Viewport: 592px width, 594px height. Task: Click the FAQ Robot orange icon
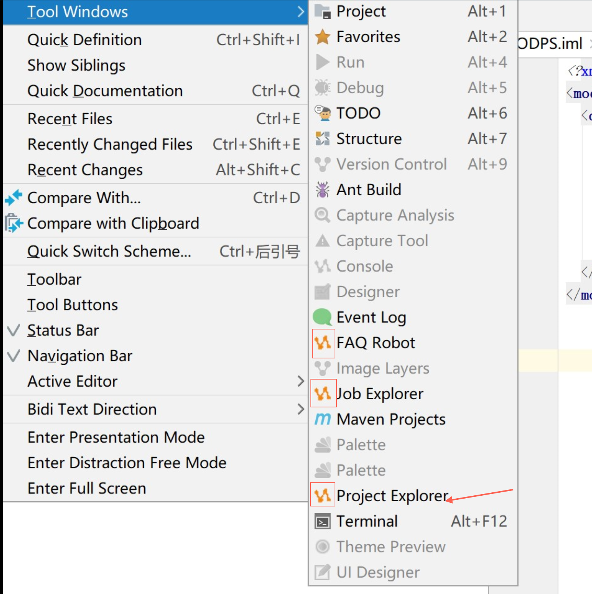pos(322,343)
